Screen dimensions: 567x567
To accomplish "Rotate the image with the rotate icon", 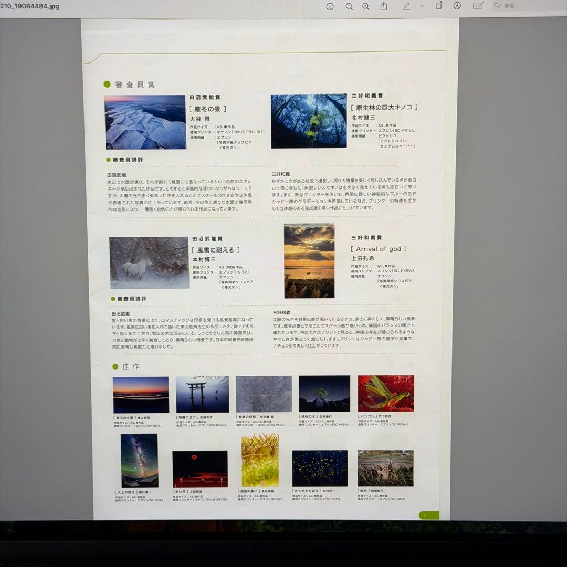I will coord(439,6).
